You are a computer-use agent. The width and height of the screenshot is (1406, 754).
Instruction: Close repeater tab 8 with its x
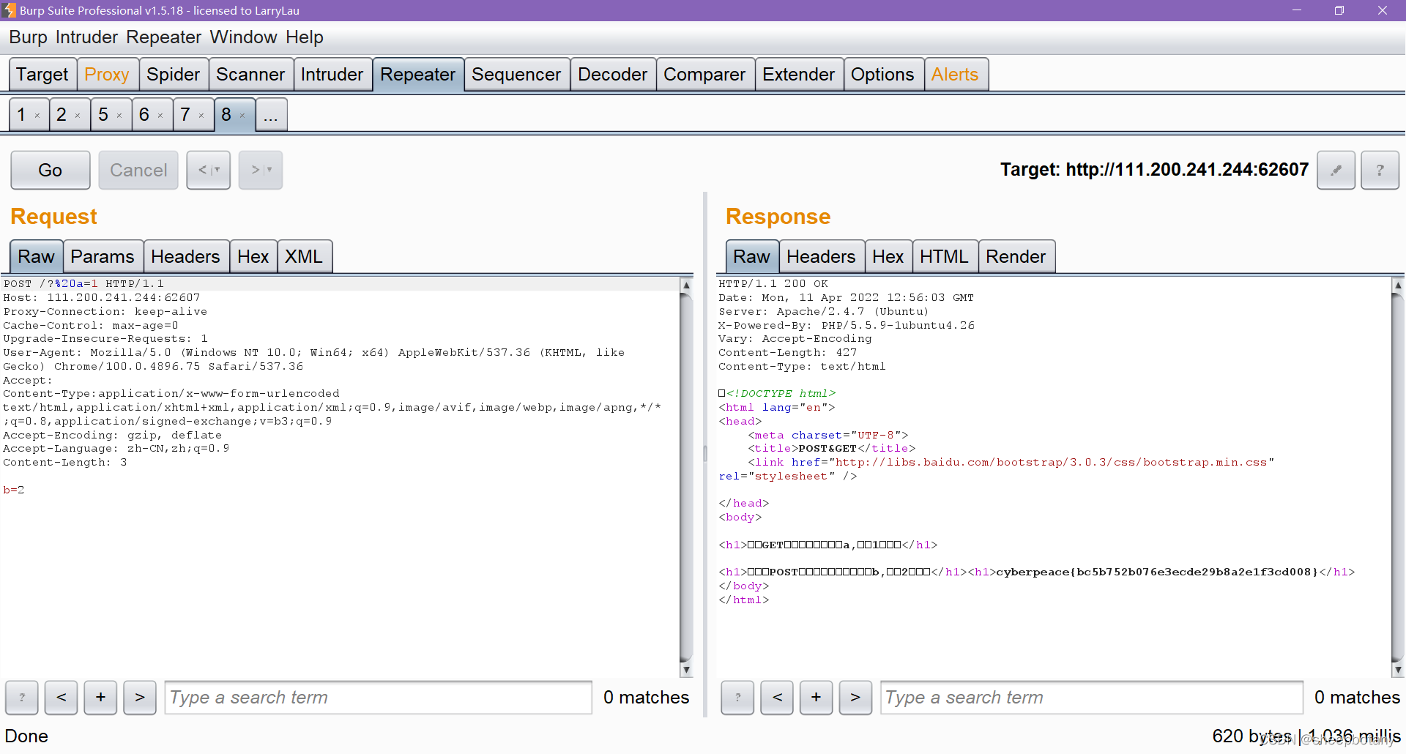(242, 116)
